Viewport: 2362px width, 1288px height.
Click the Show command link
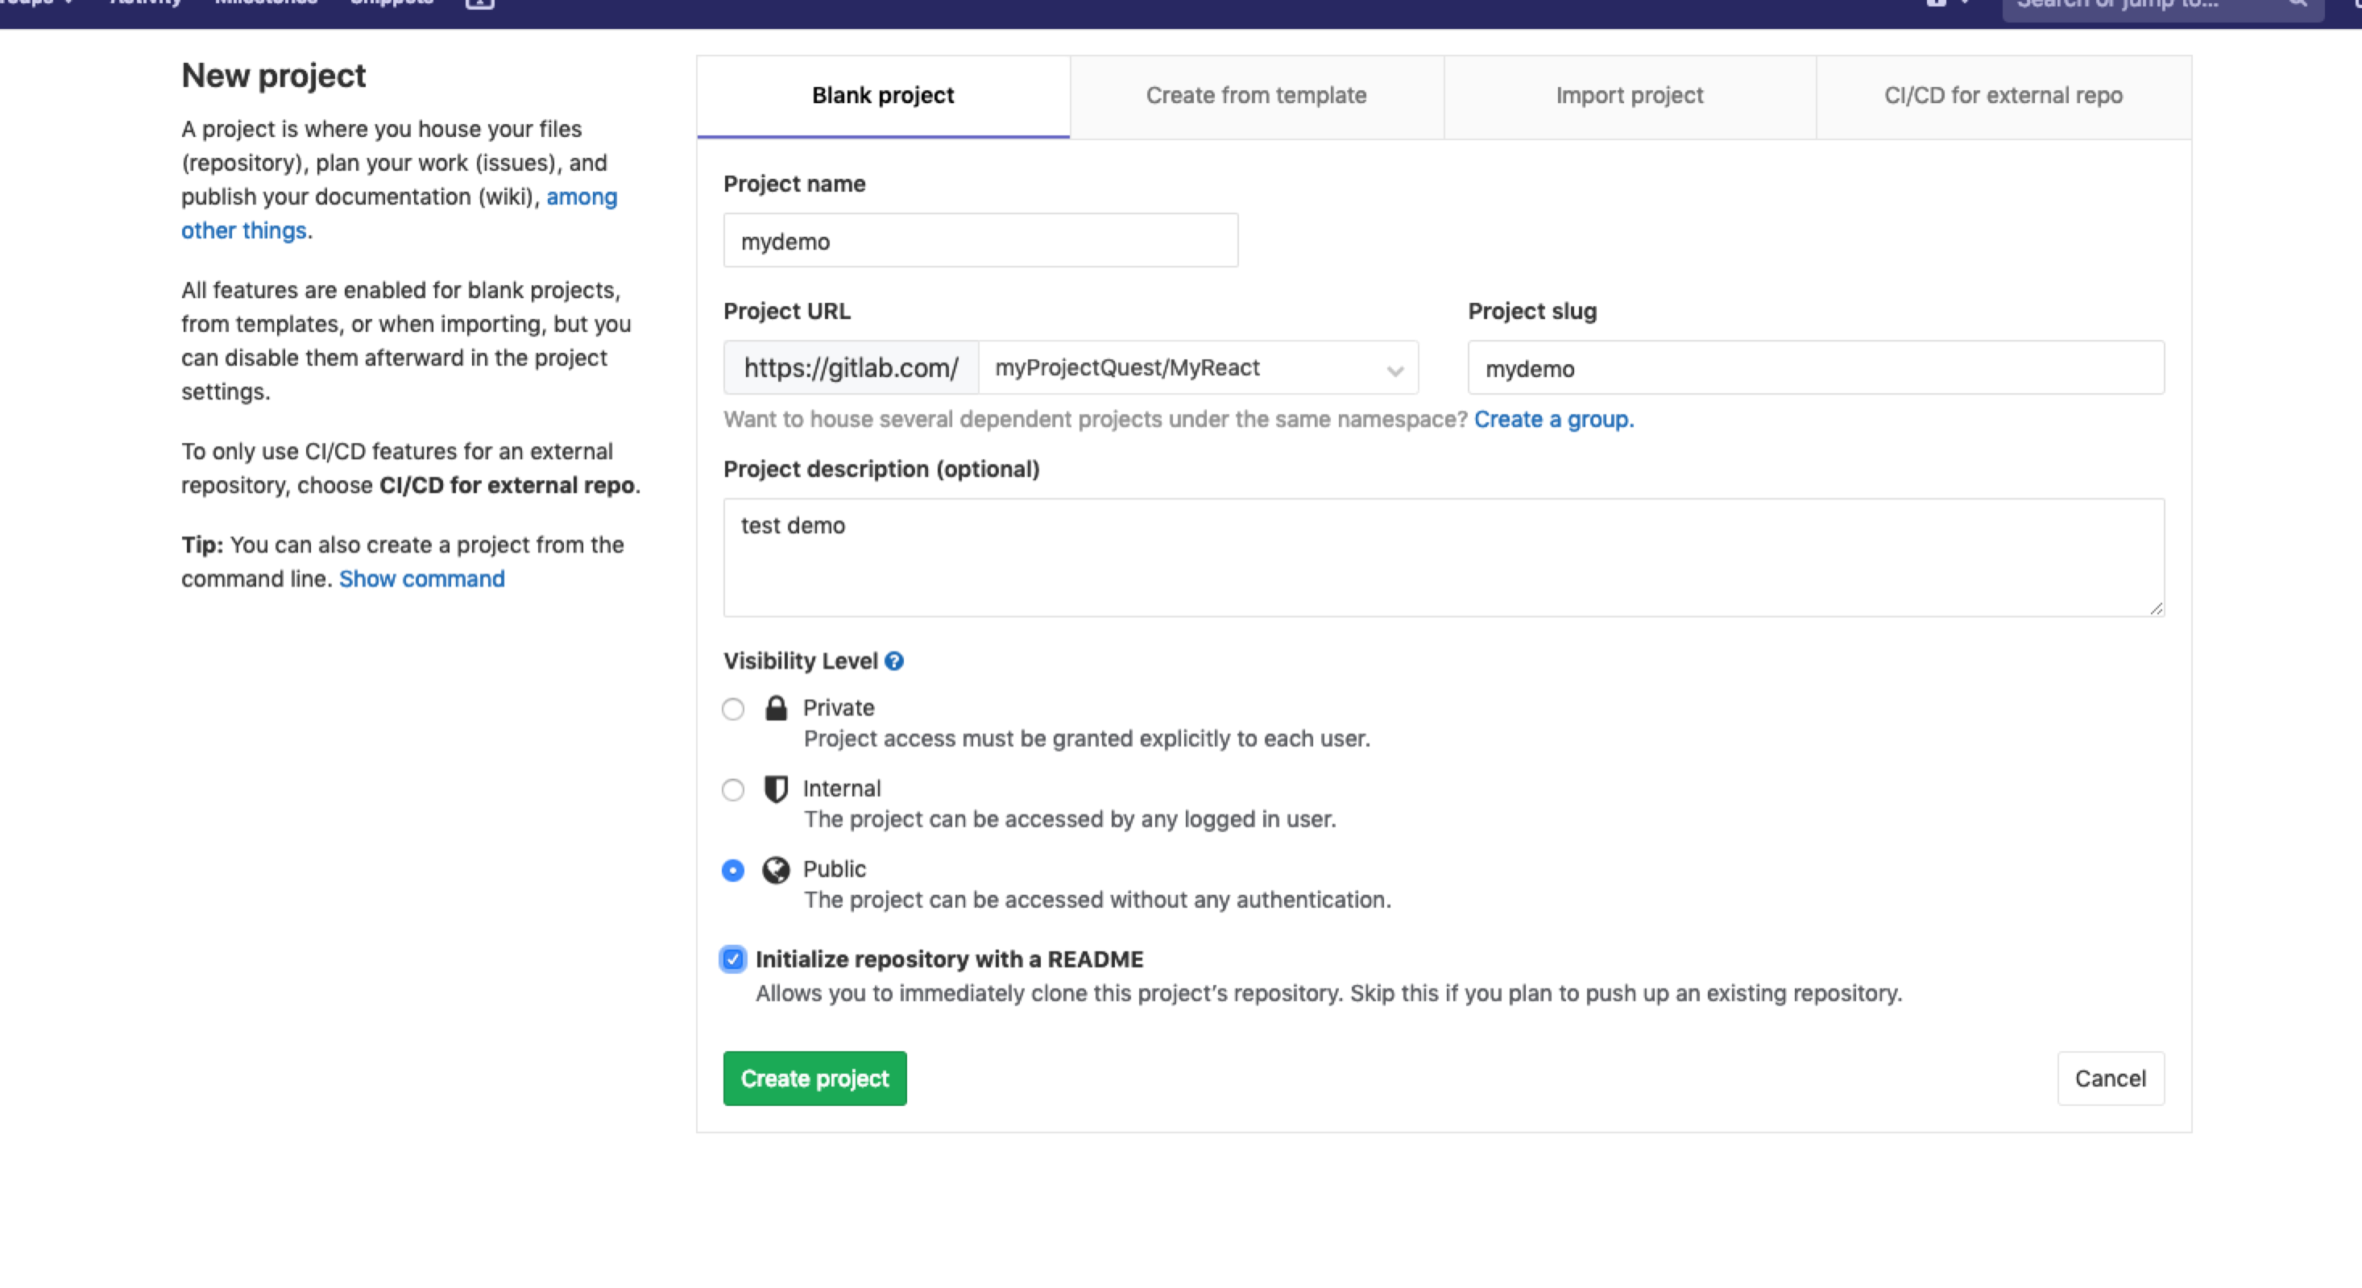pyautogui.click(x=422, y=579)
